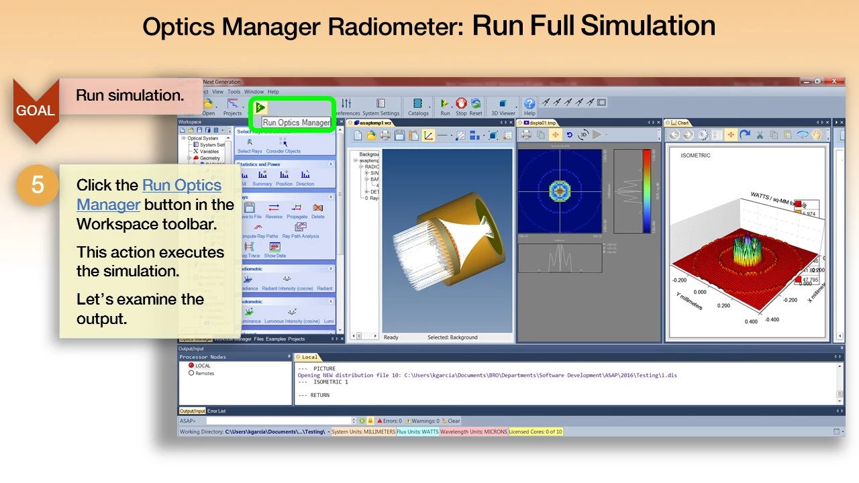Select the LOCAL processor node

pyautogui.click(x=192, y=366)
